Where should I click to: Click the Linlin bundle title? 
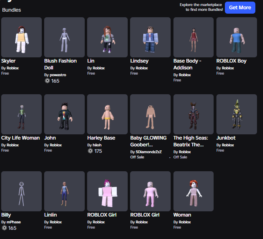coord(51,215)
